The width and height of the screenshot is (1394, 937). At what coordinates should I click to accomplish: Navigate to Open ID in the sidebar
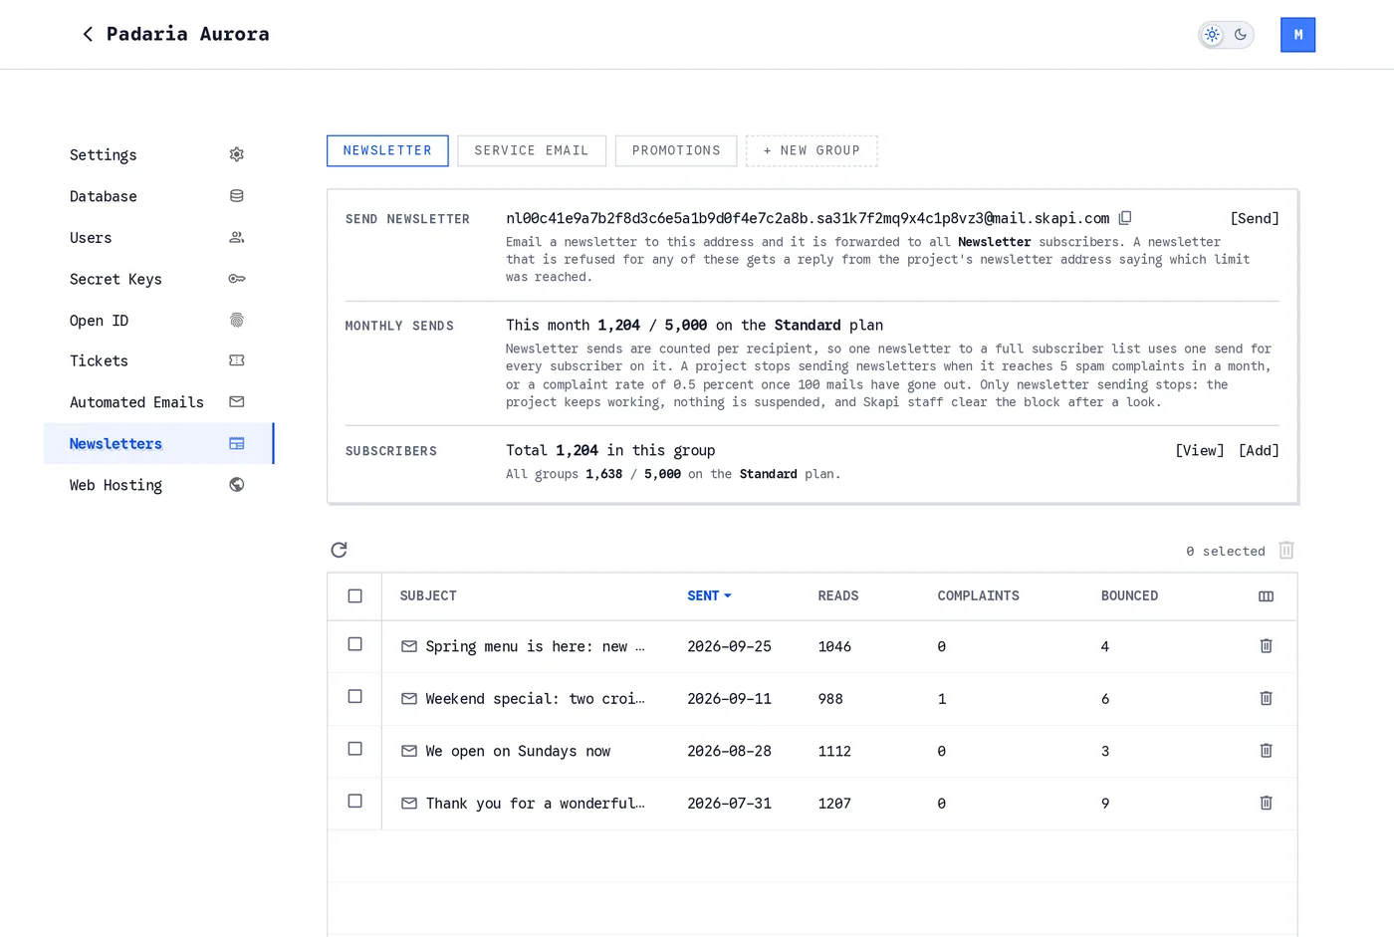[157, 320]
